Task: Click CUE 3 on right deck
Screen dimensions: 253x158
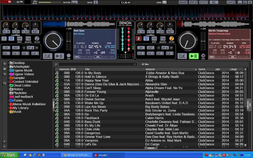Action: point(160,53)
